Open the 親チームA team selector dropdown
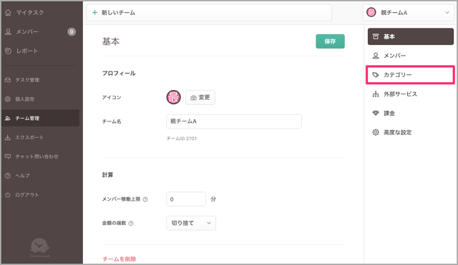458x265 pixels. [409, 13]
